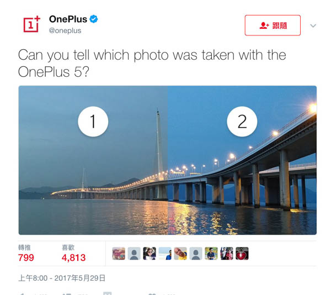Open the yellow-toned person liker avatar
331x295 pixels.
pos(180,254)
